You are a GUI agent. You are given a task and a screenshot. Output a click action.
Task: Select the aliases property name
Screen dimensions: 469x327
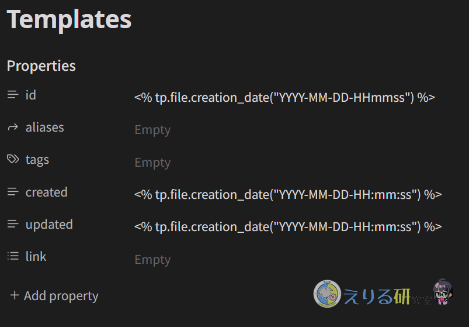(x=45, y=127)
